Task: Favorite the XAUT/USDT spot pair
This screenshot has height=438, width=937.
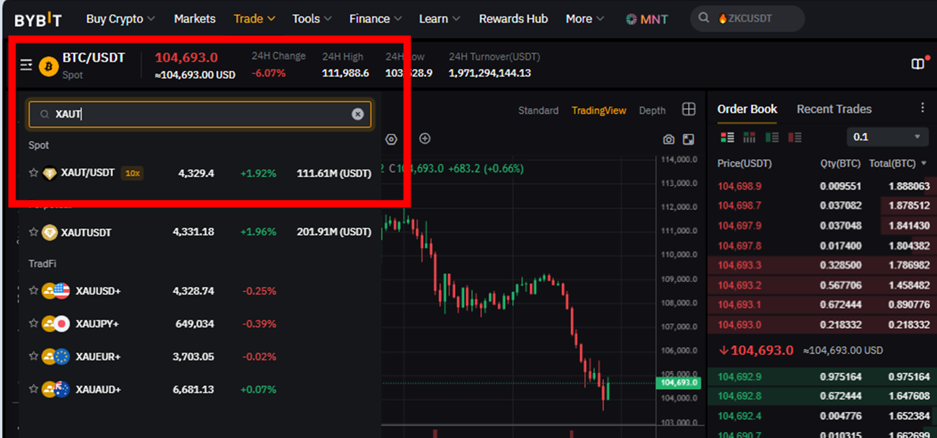Action: click(x=33, y=173)
